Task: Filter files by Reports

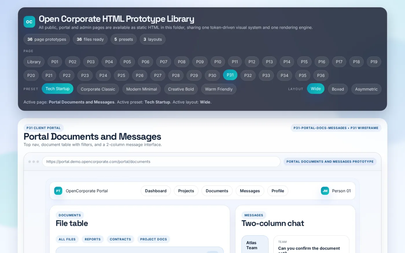Action: tap(93, 239)
